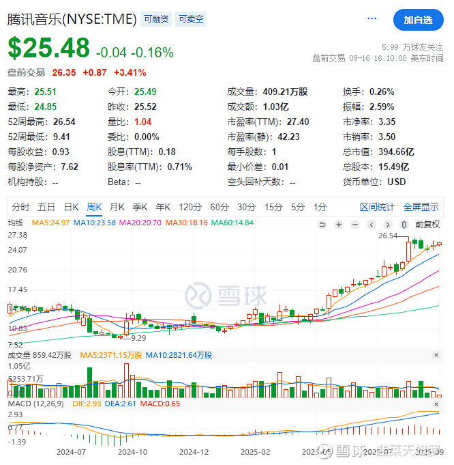The width and height of the screenshot is (454, 465).
Task: Zoom in chart with plus icon
Action: pyautogui.click(x=339, y=225)
